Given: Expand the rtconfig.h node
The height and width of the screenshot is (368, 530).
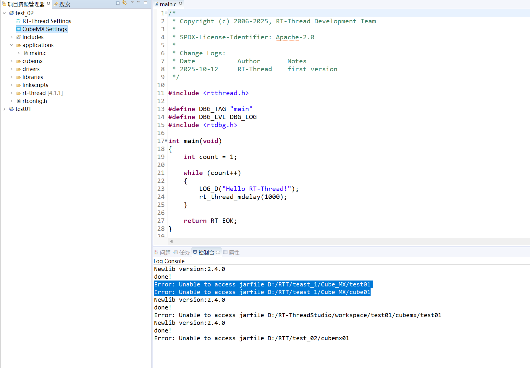Looking at the screenshot, I should [12, 101].
